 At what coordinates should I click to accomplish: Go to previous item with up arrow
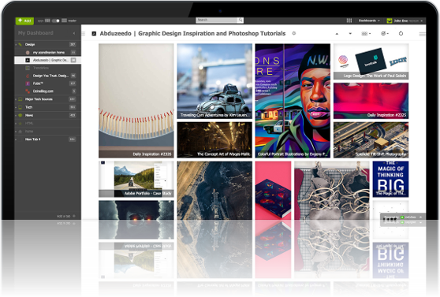click(x=337, y=34)
